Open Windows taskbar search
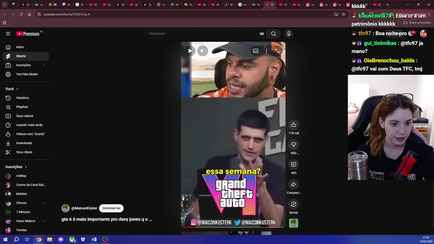Screen dimensions: 434x244 16,240
